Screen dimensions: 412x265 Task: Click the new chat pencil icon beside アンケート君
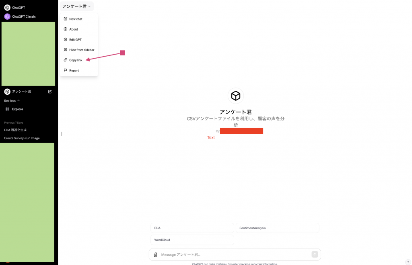tap(50, 92)
